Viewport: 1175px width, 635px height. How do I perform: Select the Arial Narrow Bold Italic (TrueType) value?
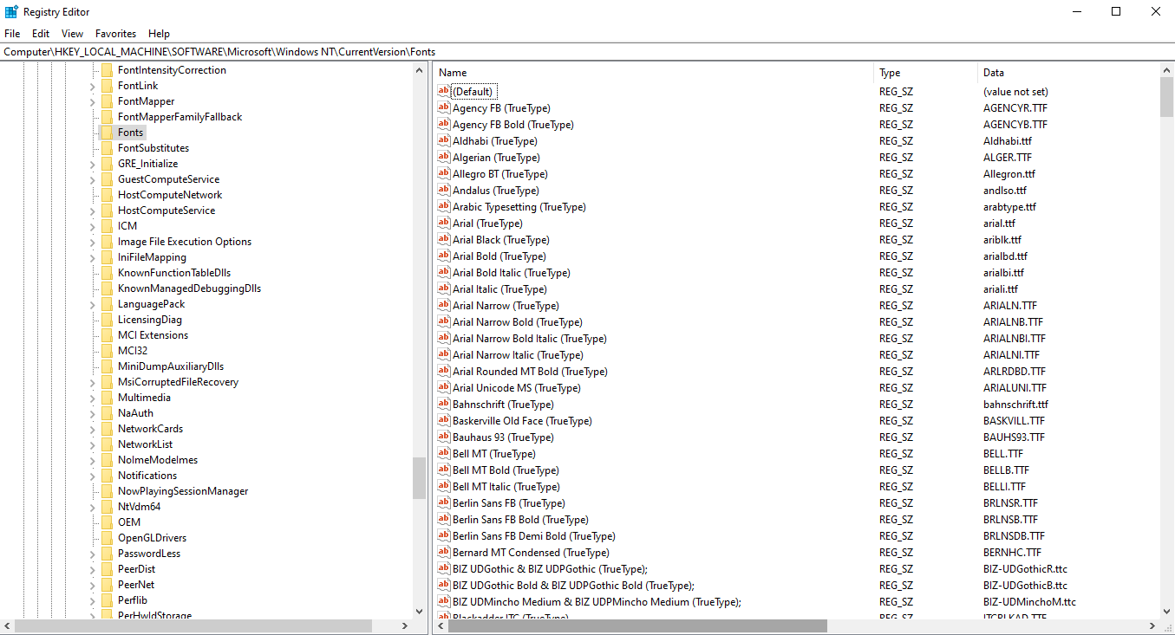[x=530, y=339]
